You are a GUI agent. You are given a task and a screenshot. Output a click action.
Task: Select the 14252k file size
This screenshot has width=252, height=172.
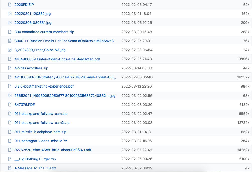[x=243, y=150]
